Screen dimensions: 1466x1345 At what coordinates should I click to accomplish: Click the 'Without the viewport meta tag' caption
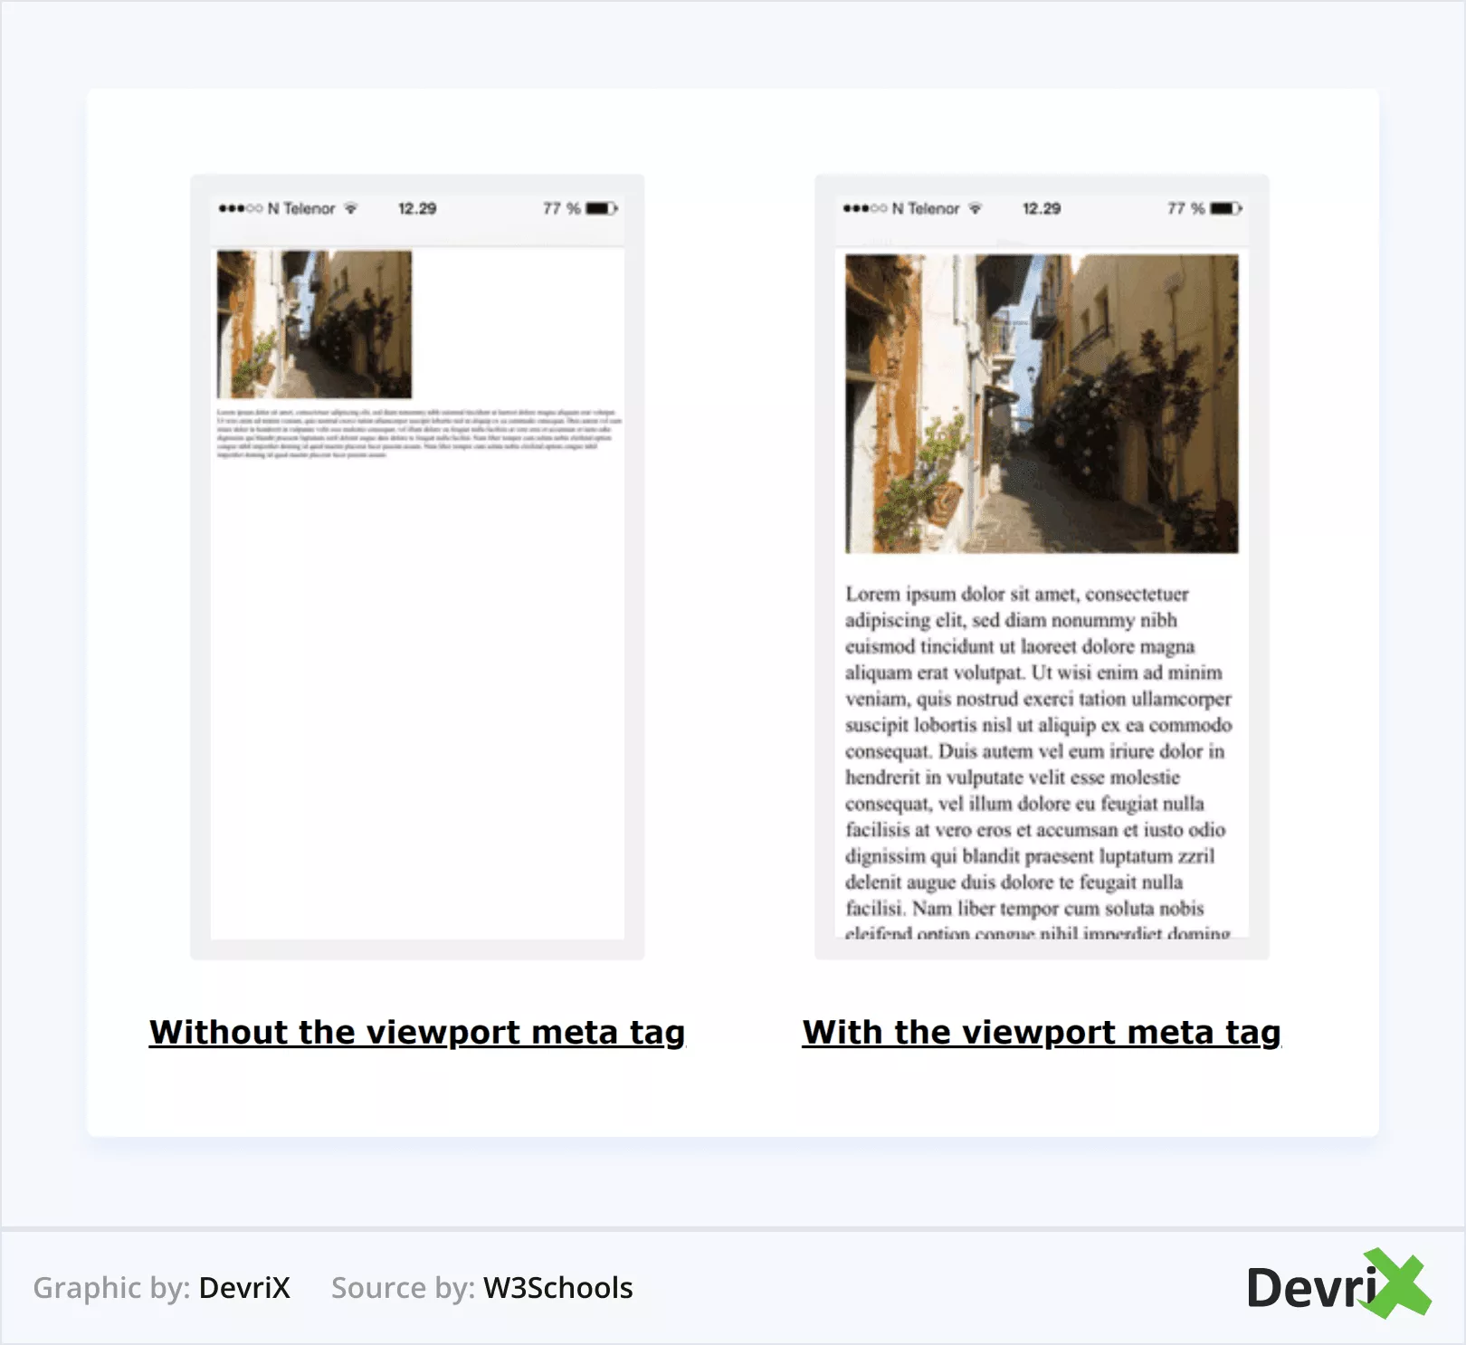[x=417, y=1033]
